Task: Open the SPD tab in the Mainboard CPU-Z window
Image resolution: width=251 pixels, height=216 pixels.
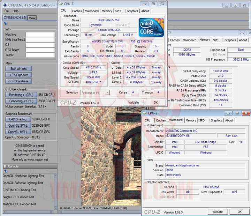Action: pos(202,120)
